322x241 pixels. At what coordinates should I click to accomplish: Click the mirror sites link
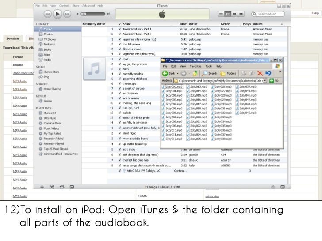click(x=212, y=196)
